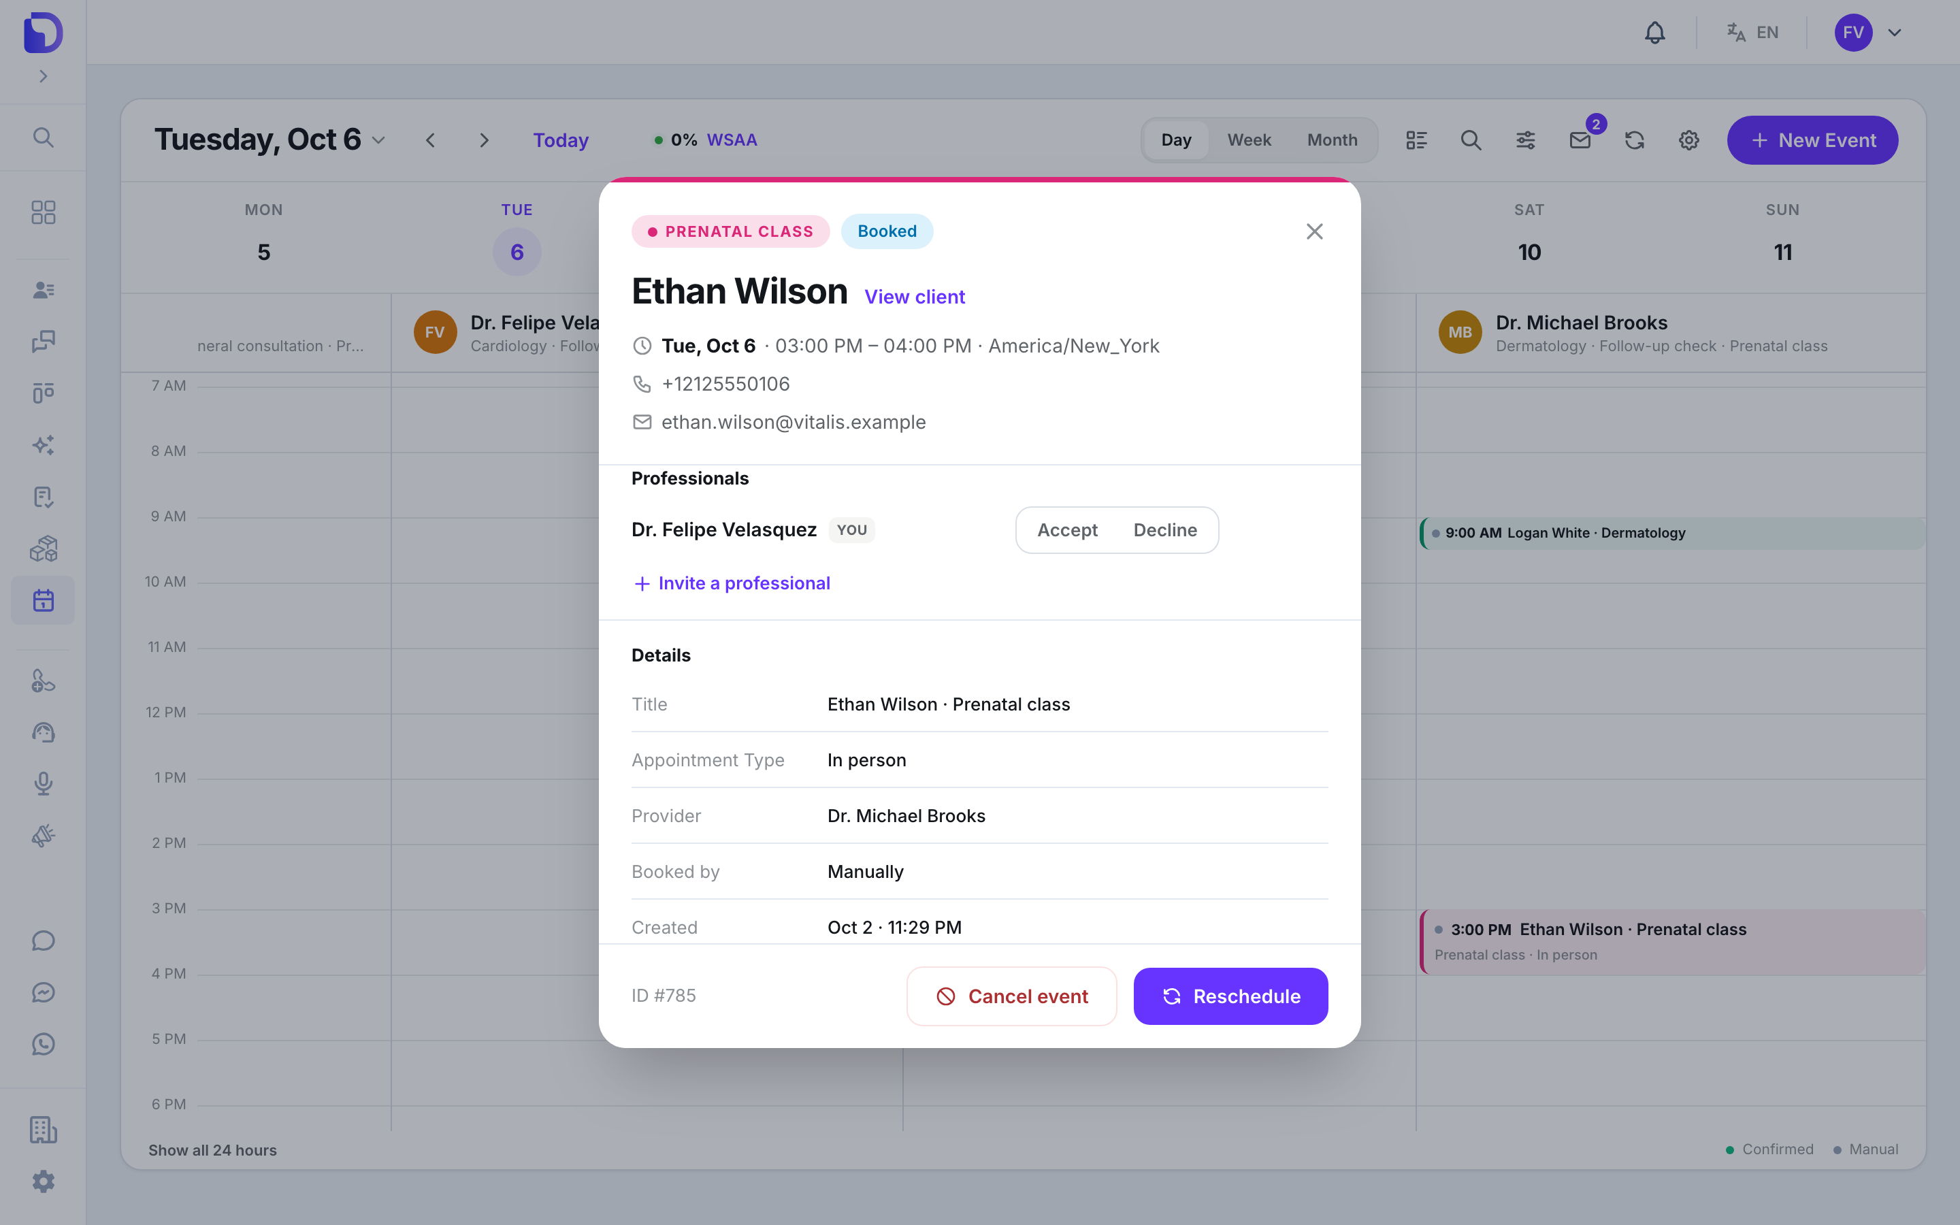Open the EN language selector

pos(1752,33)
